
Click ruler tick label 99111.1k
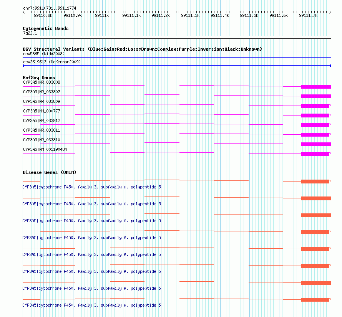(x=131, y=15)
